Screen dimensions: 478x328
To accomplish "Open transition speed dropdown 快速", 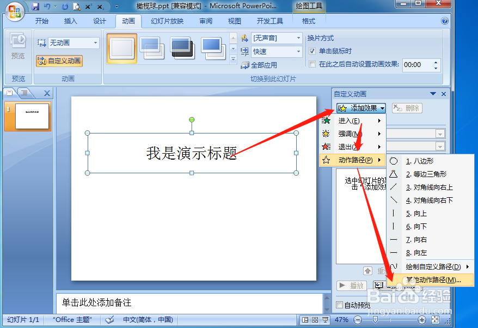I will [277, 52].
